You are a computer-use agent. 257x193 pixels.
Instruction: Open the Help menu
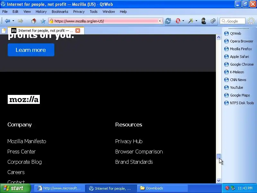(123, 12)
